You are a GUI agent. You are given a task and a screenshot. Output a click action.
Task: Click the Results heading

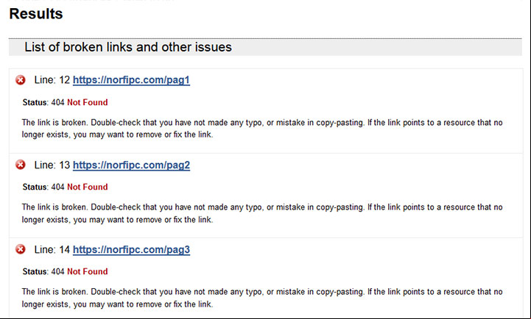pyautogui.click(x=36, y=14)
